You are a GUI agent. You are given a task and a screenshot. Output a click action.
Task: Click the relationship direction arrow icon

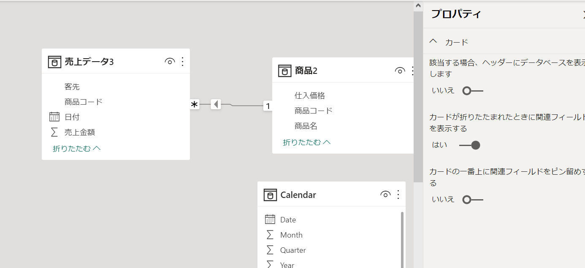[216, 104]
